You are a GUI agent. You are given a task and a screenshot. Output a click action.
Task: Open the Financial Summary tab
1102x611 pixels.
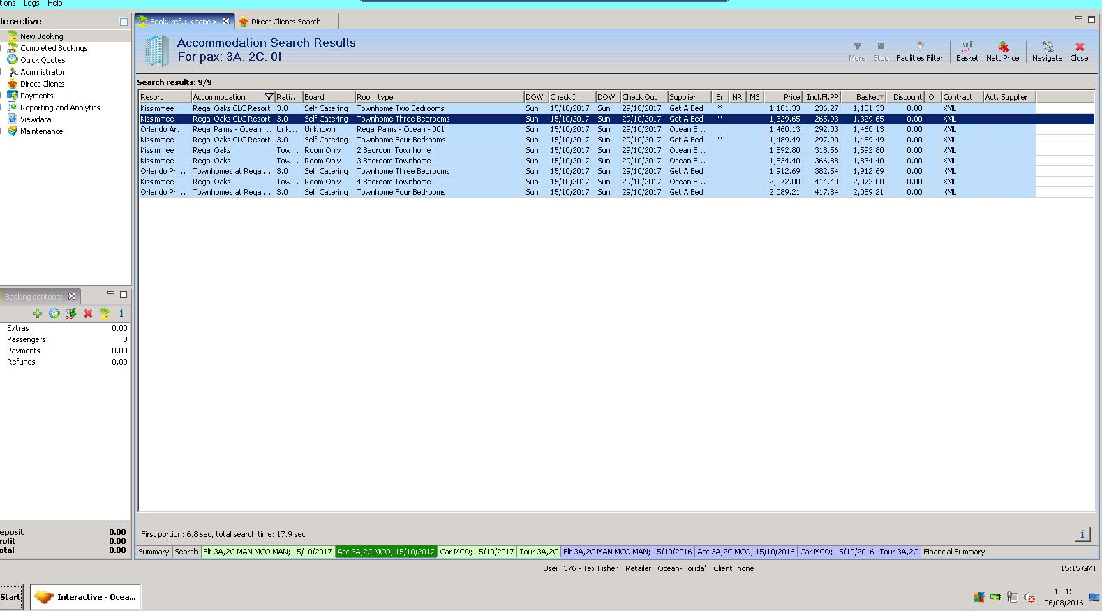[x=953, y=552]
